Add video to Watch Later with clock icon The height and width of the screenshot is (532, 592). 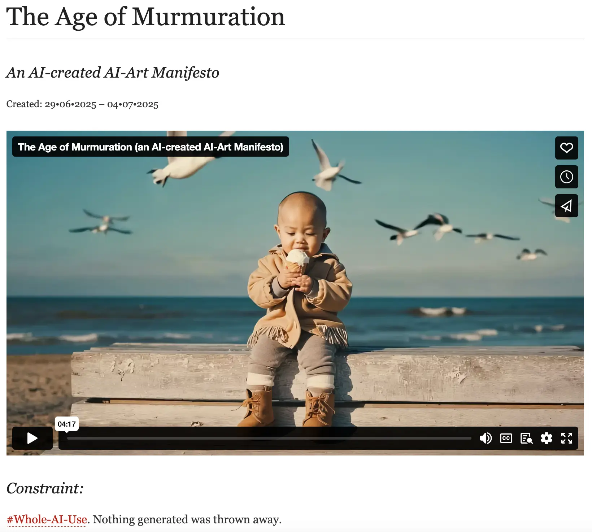point(566,177)
